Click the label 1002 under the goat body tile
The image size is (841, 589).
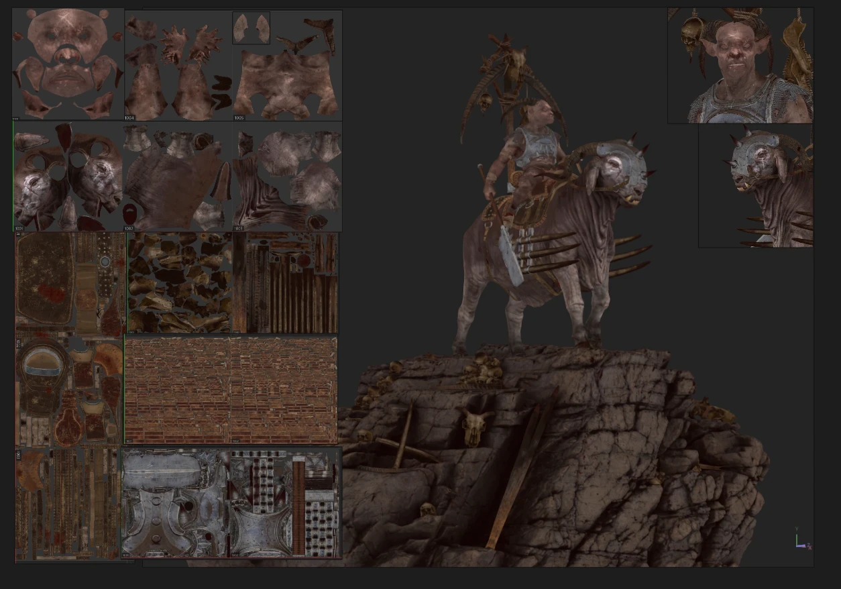tap(129, 229)
